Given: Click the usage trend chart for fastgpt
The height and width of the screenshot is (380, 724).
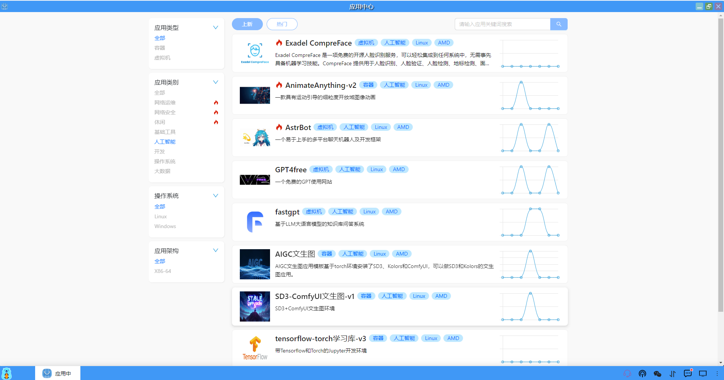Looking at the screenshot, I should coord(529,222).
